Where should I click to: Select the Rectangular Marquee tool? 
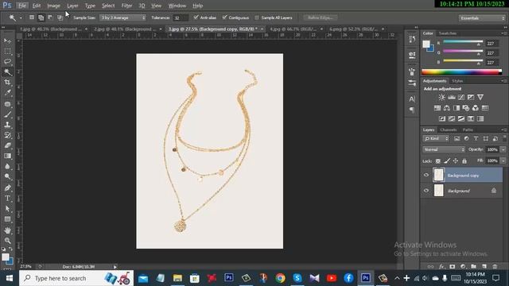click(x=7, y=52)
